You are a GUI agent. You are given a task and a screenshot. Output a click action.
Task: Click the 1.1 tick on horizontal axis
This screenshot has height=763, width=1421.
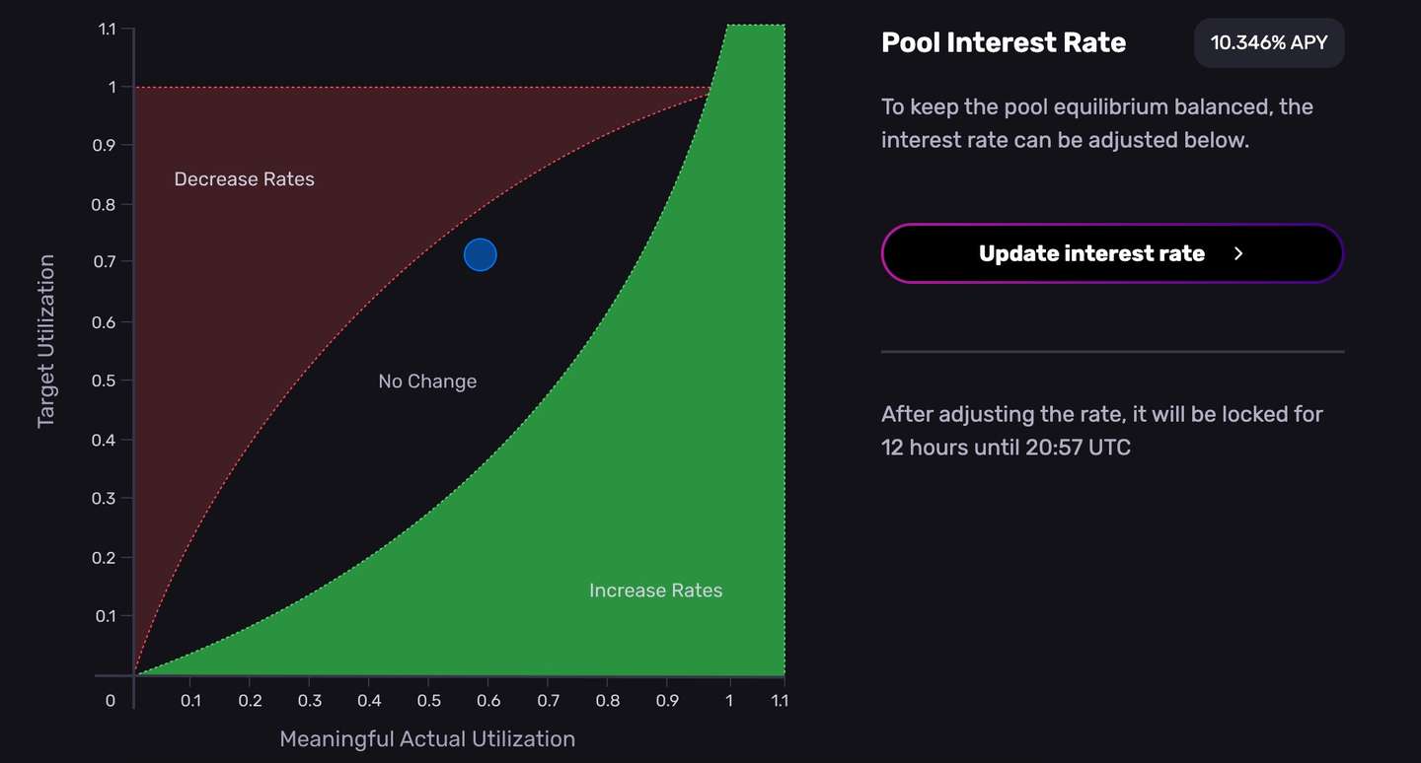(x=779, y=701)
